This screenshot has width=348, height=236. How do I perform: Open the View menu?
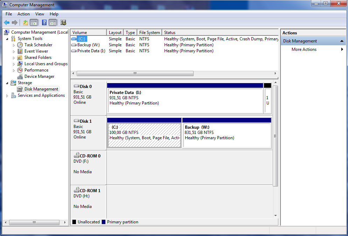pos(40,14)
